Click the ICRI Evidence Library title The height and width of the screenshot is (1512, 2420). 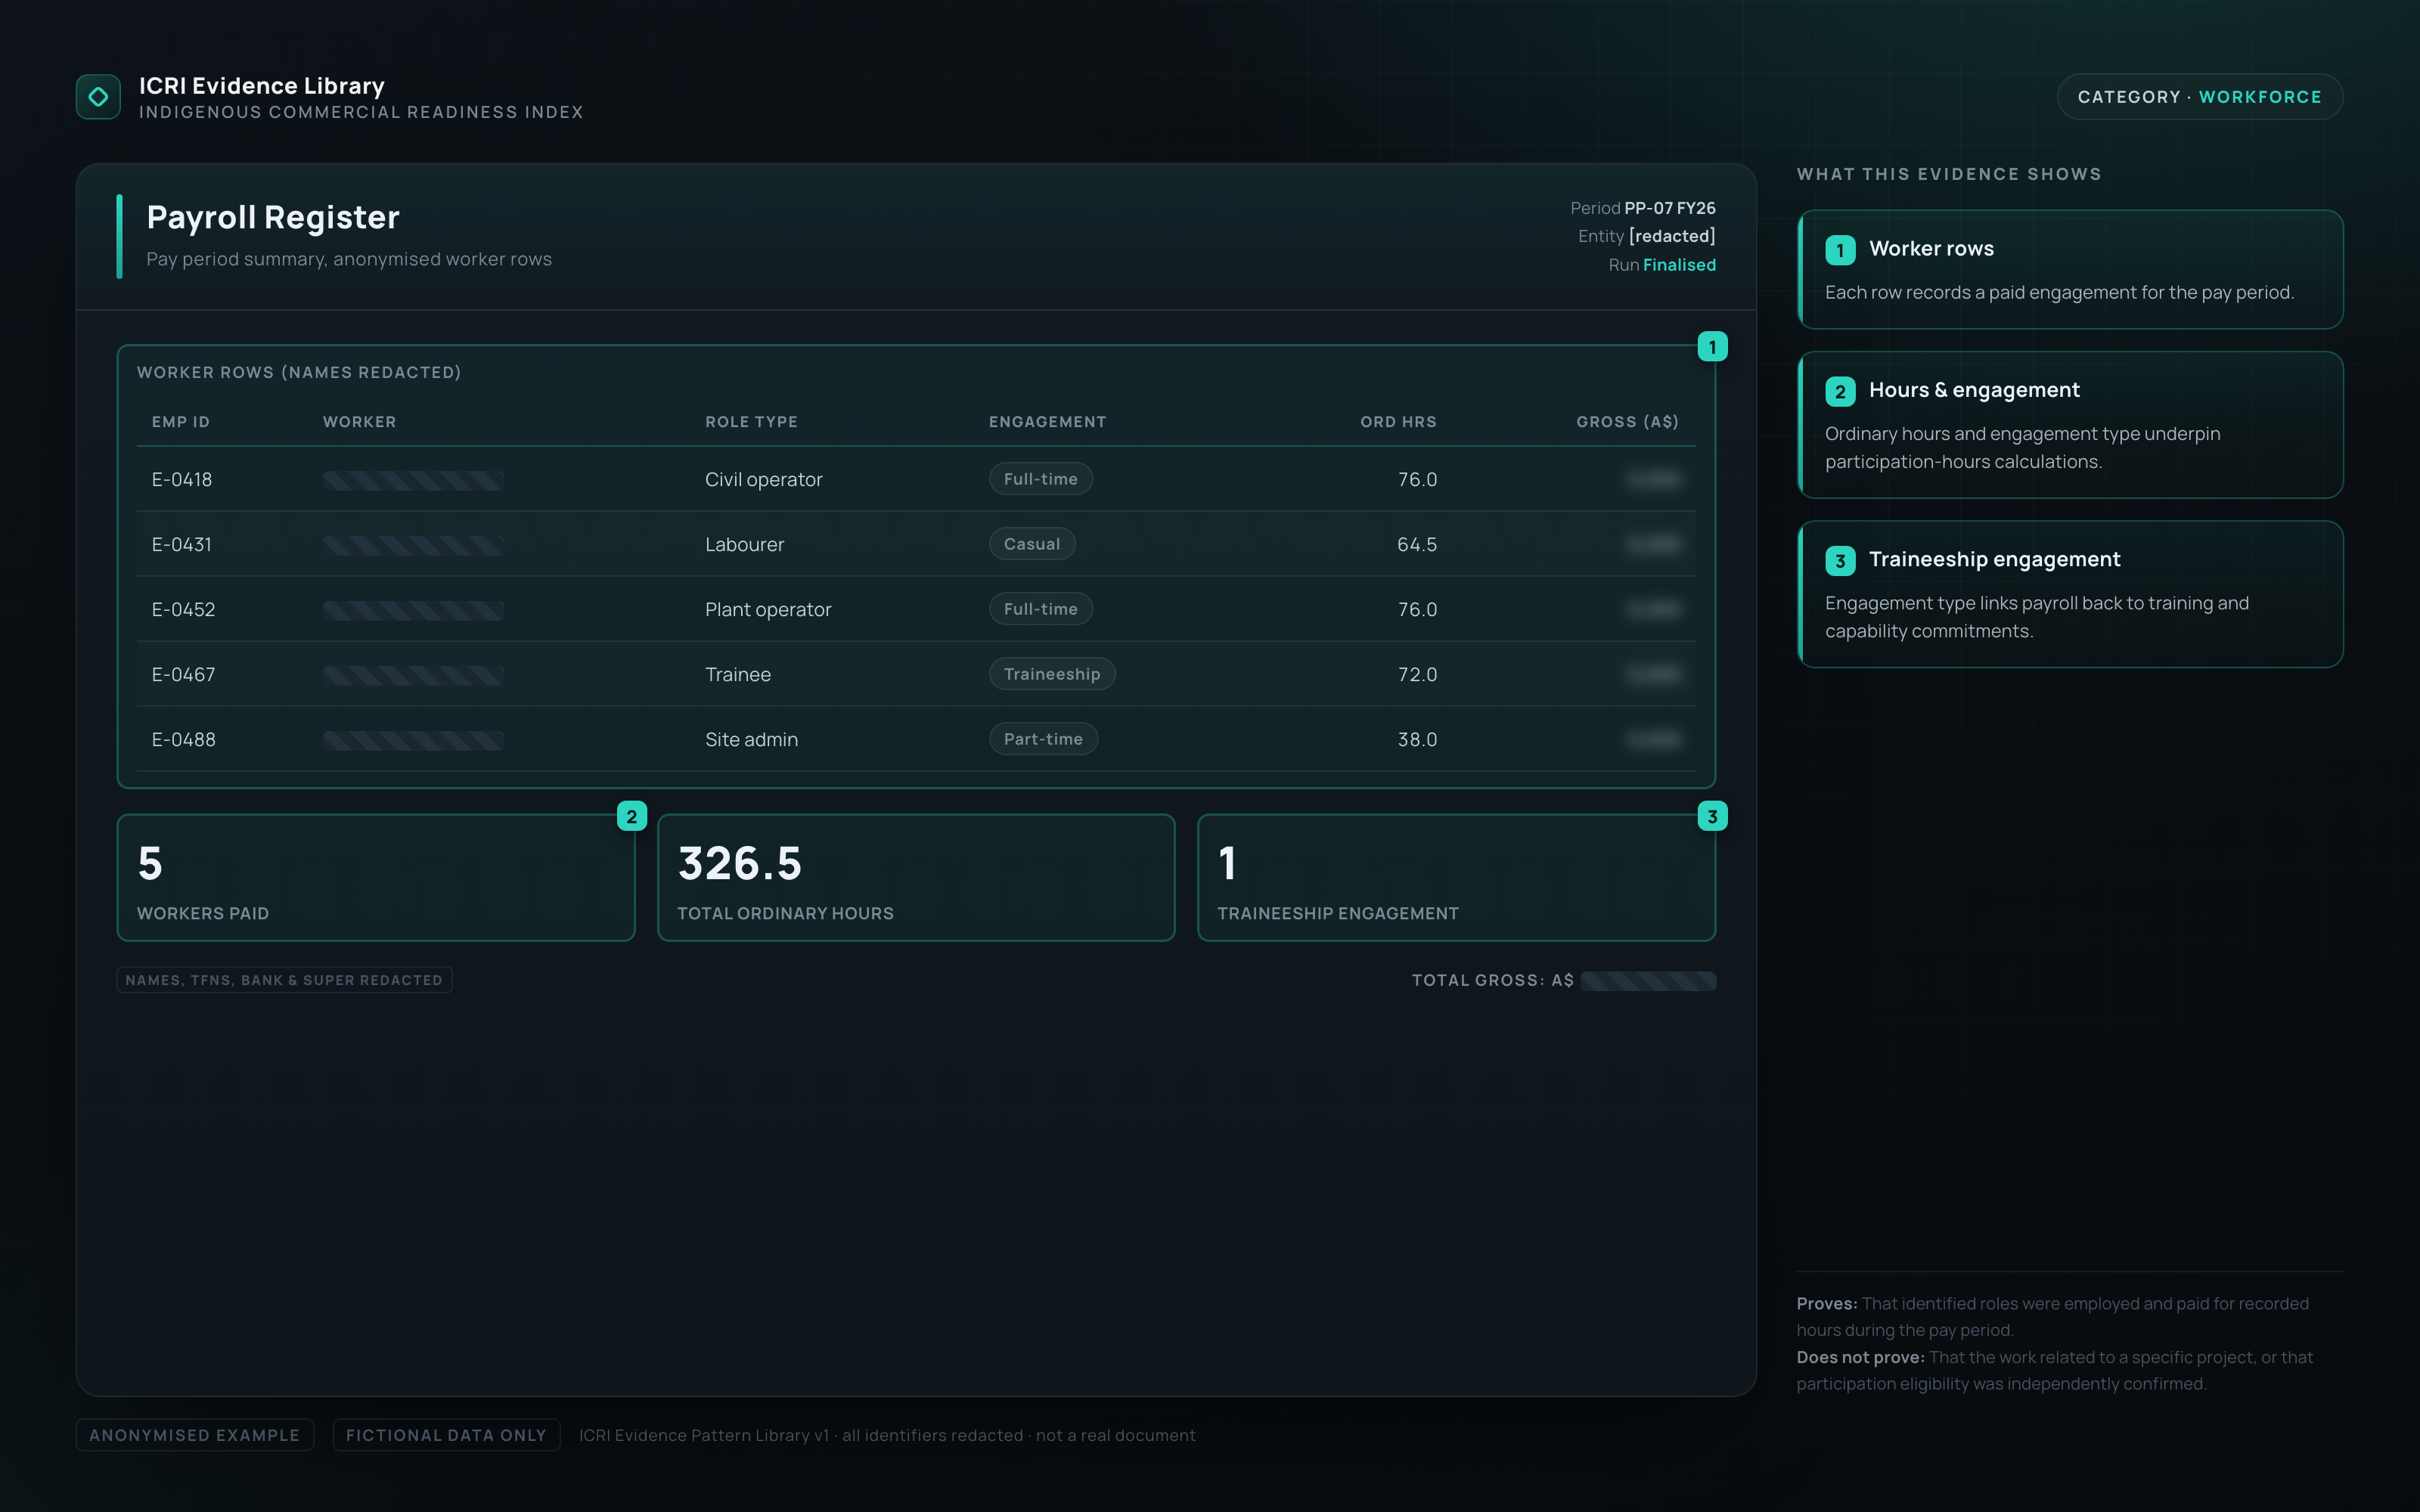[262, 86]
